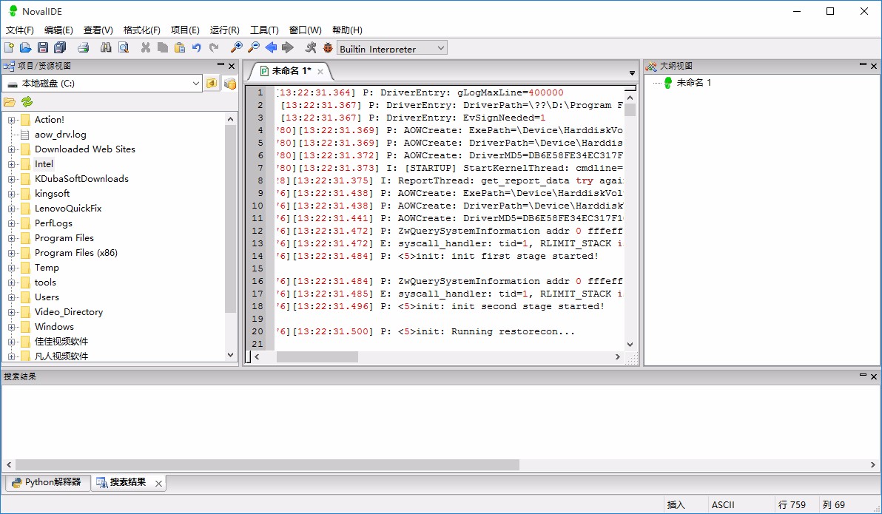Open the 文件(F) menu
Viewport: 882px width, 514px height.
pos(20,30)
